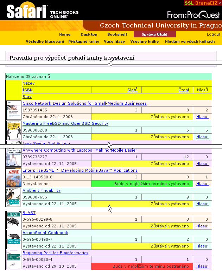Open the ActionScript Cookbook title
Viewport: 222px width, 275px height.
point(45,233)
